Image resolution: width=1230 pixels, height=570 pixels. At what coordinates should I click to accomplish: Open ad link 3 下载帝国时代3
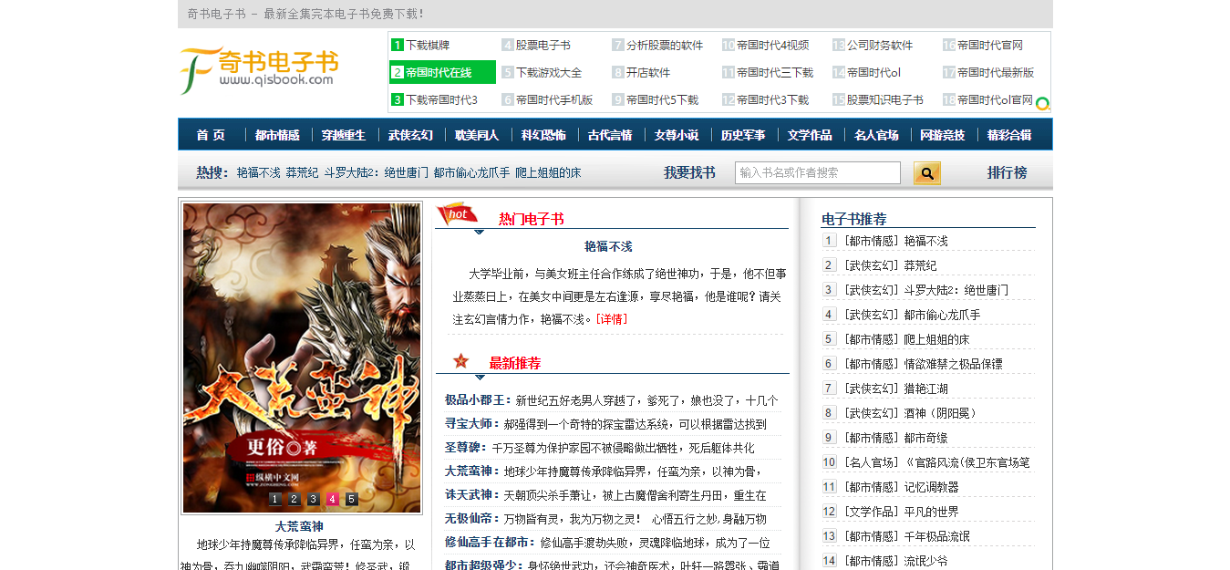[441, 99]
